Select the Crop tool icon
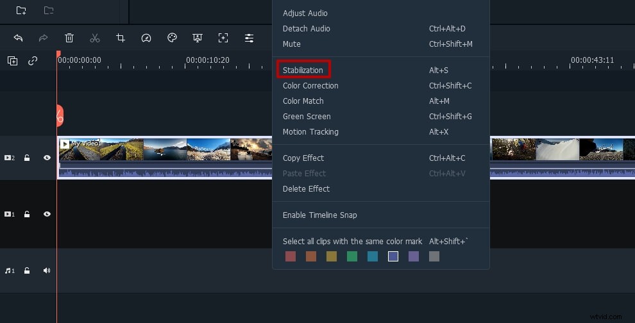This screenshot has width=635, height=323. click(x=121, y=38)
